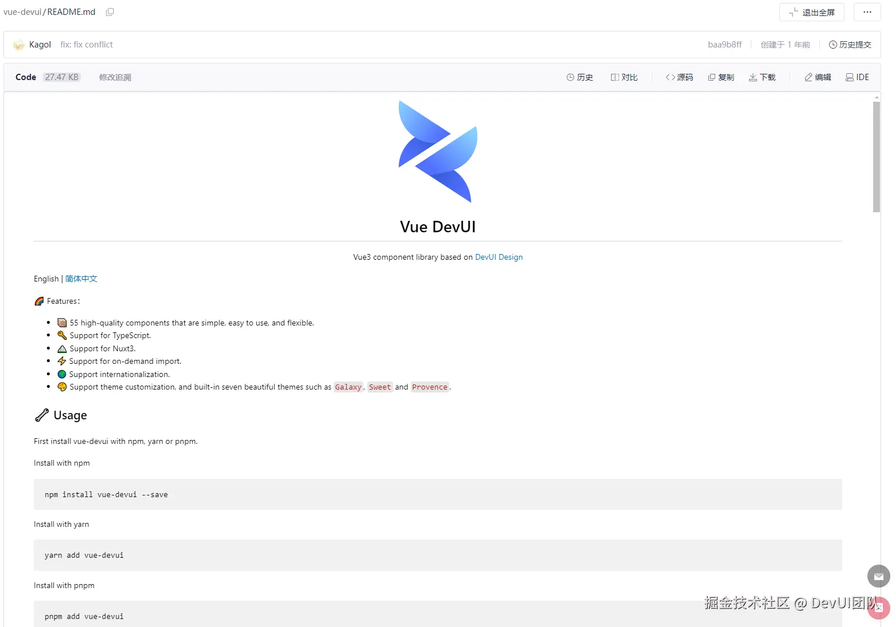Copy the file path next to README.md

tap(110, 12)
